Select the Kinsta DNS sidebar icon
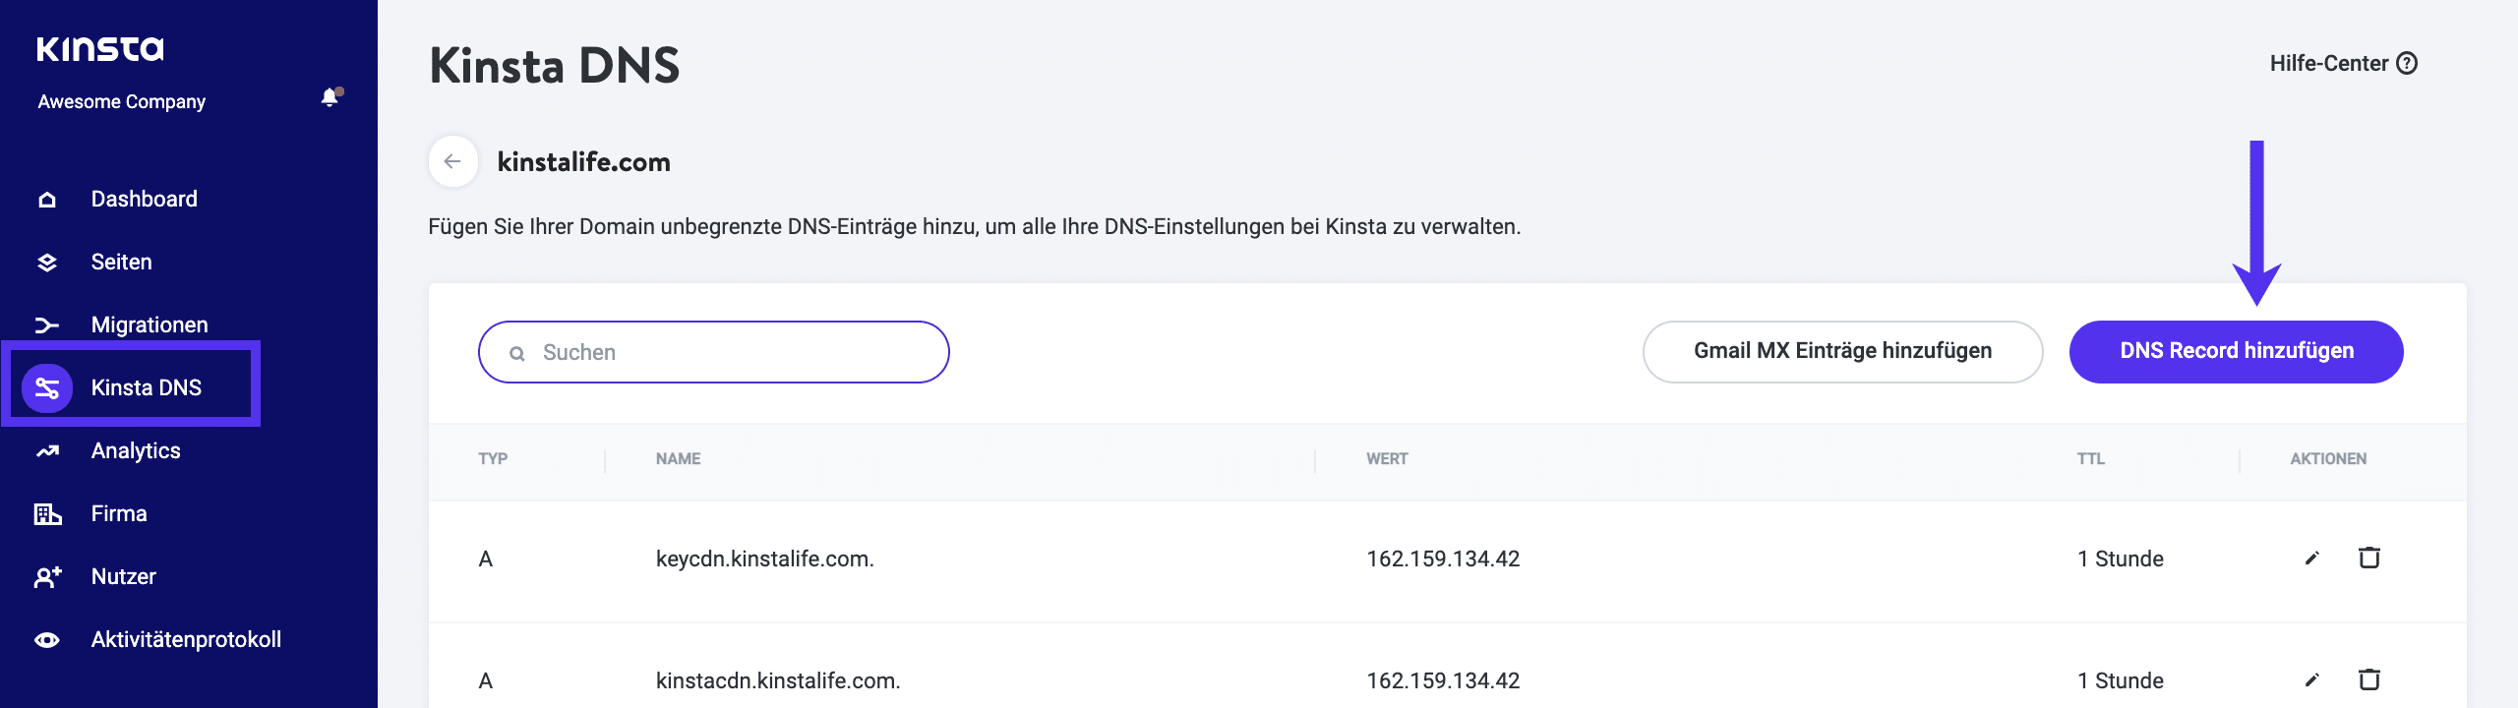 click(47, 386)
